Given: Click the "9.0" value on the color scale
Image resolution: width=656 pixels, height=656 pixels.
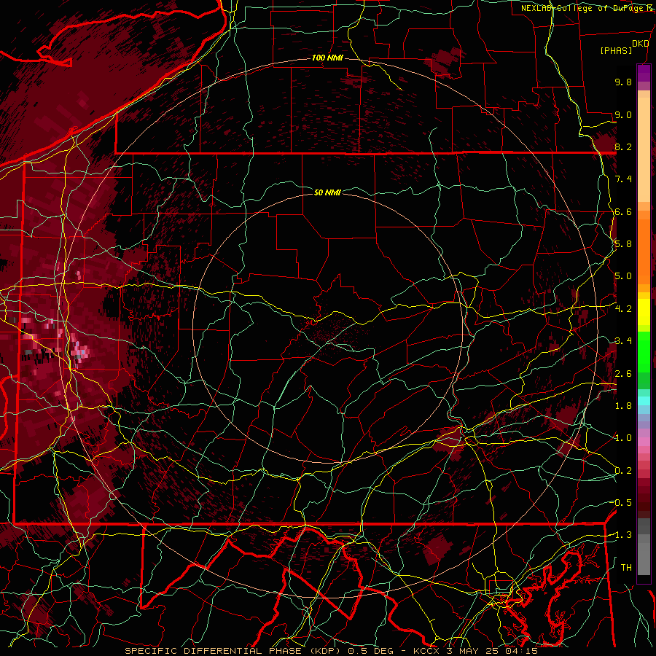Looking at the screenshot, I should pos(623,114).
